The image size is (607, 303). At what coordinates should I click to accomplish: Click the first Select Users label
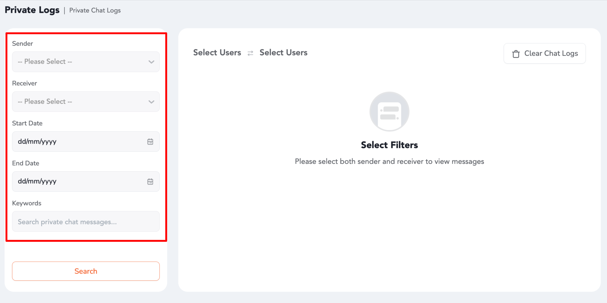click(217, 53)
